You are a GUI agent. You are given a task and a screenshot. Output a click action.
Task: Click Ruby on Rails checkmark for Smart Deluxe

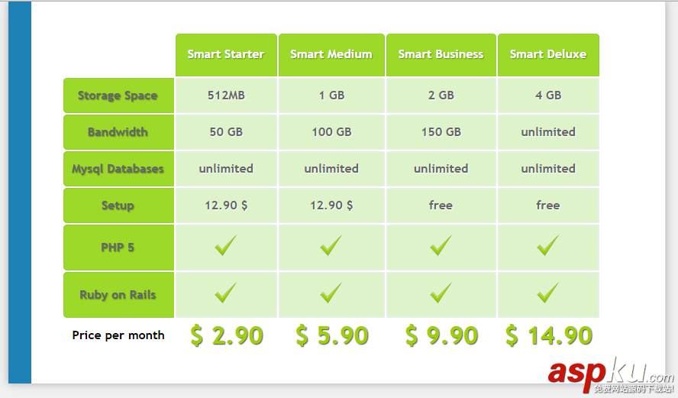(547, 293)
